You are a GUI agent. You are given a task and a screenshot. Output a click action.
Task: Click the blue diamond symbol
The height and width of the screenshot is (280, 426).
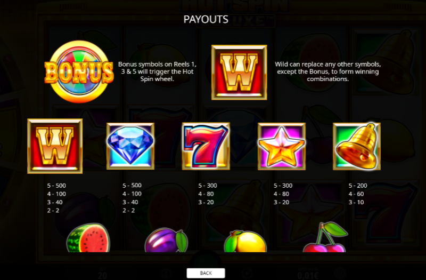[130, 146]
